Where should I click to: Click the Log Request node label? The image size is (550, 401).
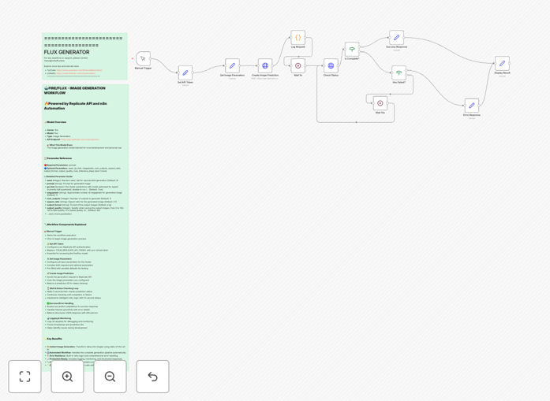pyautogui.click(x=297, y=47)
